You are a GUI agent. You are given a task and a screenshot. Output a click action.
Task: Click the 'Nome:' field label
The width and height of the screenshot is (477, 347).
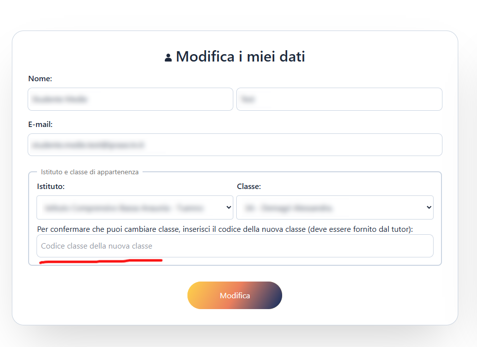(x=40, y=79)
